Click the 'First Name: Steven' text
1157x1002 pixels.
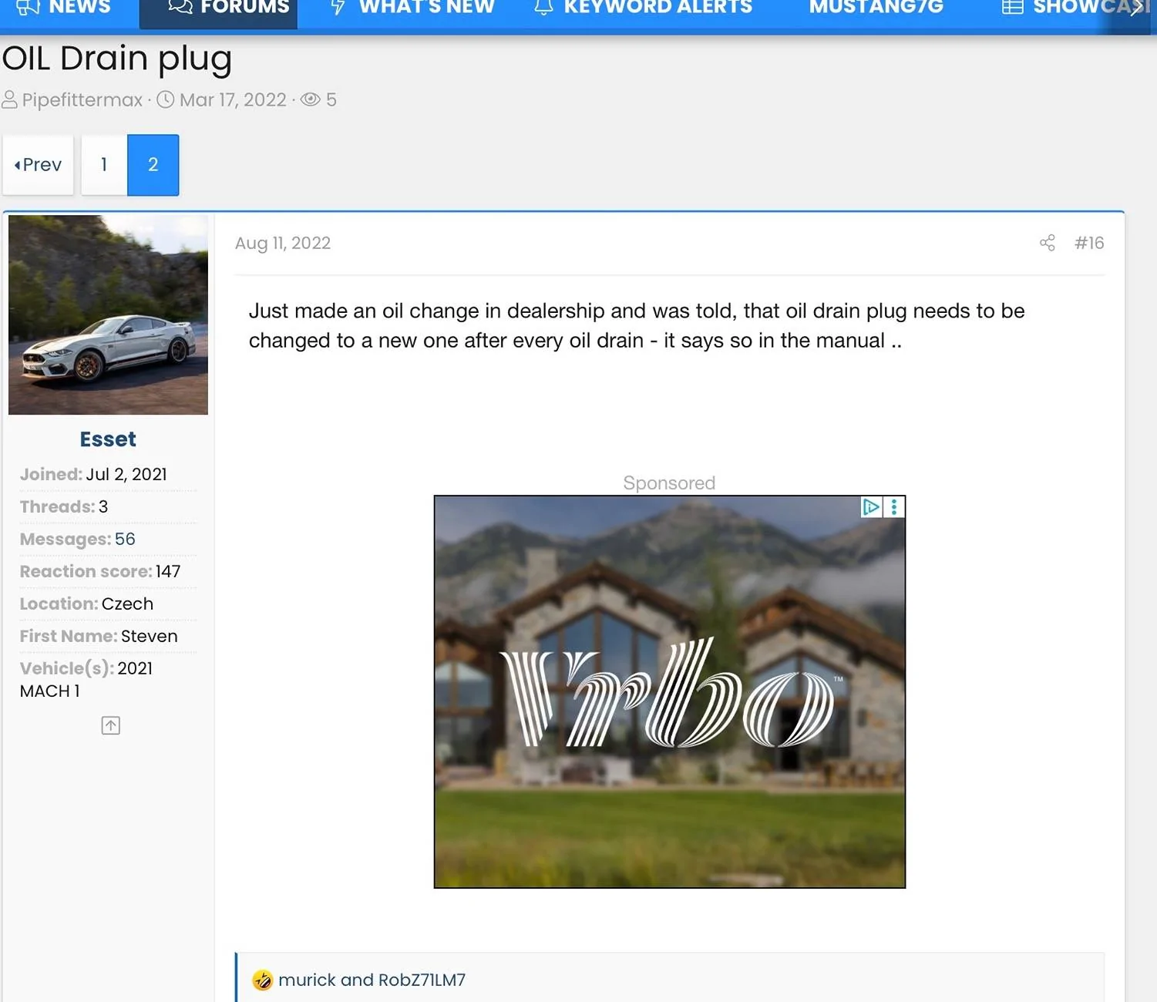[99, 636]
